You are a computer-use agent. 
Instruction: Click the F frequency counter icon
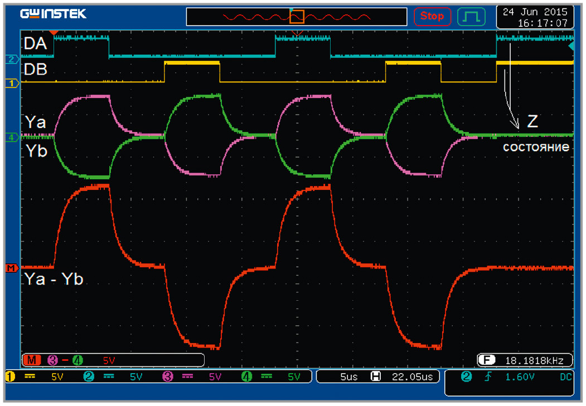click(486, 360)
